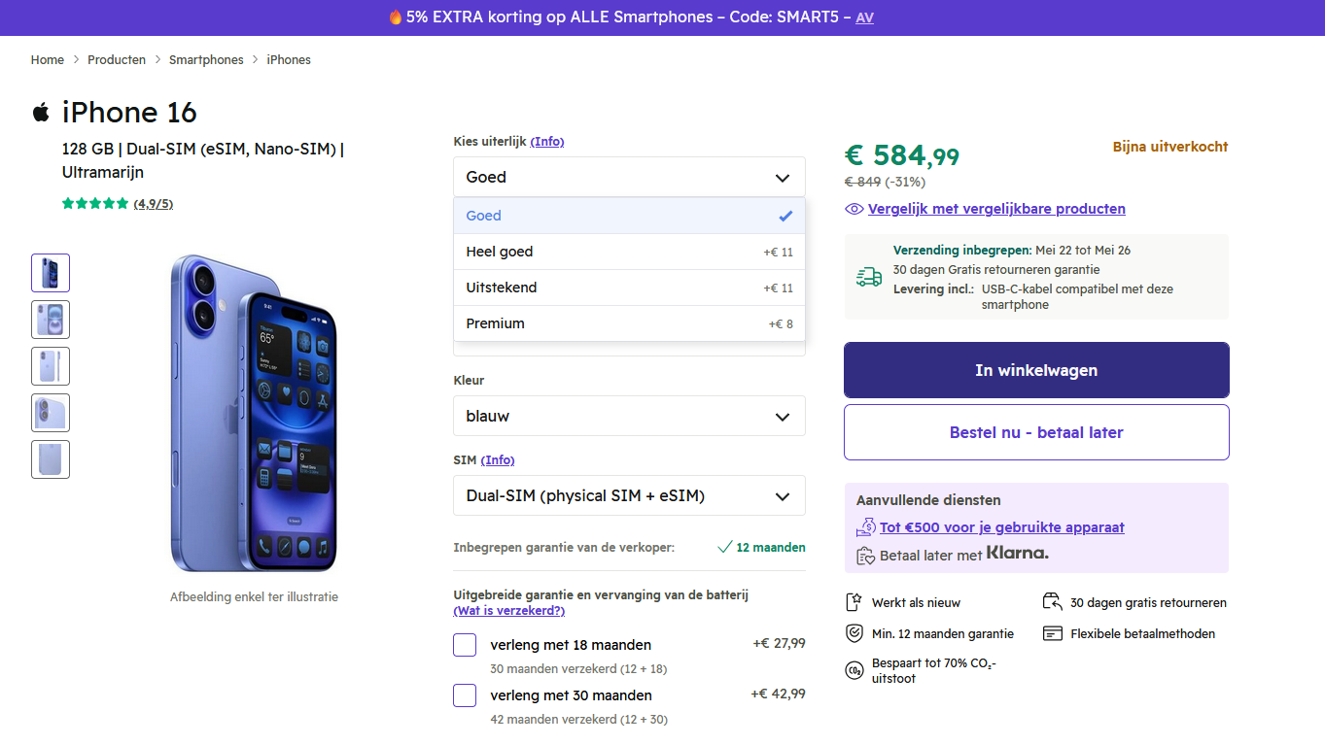
Task: Click the crossed-out € 849 original price
Action: tap(863, 182)
